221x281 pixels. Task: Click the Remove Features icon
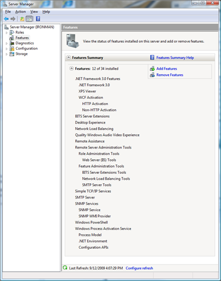tap(152, 75)
